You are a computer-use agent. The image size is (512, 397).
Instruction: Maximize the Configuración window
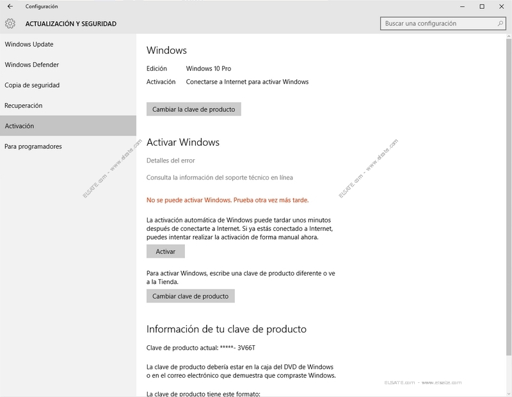(482, 6)
